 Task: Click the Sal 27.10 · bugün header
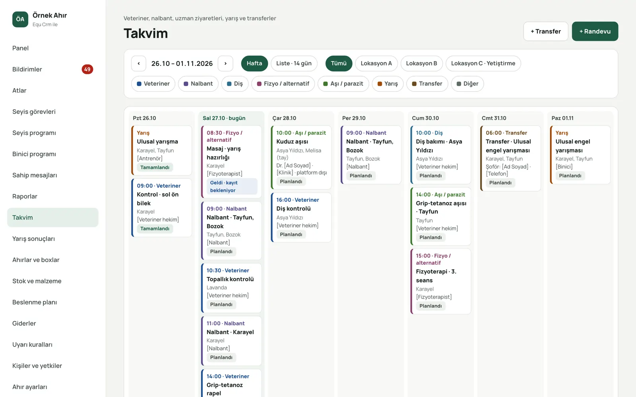tap(224, 118)
